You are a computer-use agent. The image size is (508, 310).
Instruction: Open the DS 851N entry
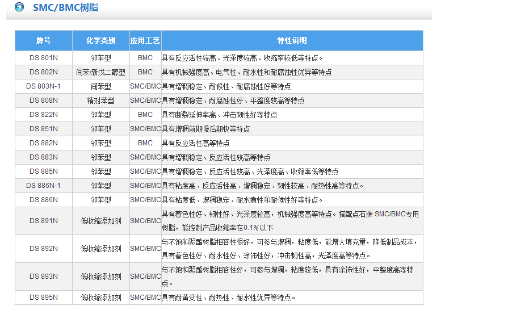[44, 129]
